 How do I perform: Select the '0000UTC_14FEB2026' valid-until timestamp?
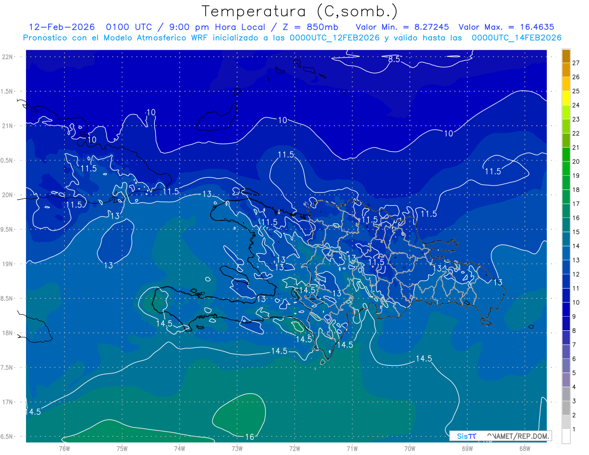516,38
